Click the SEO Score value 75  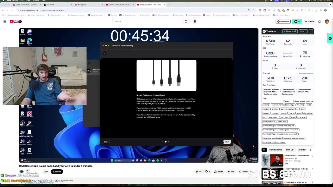pos(305,53)
